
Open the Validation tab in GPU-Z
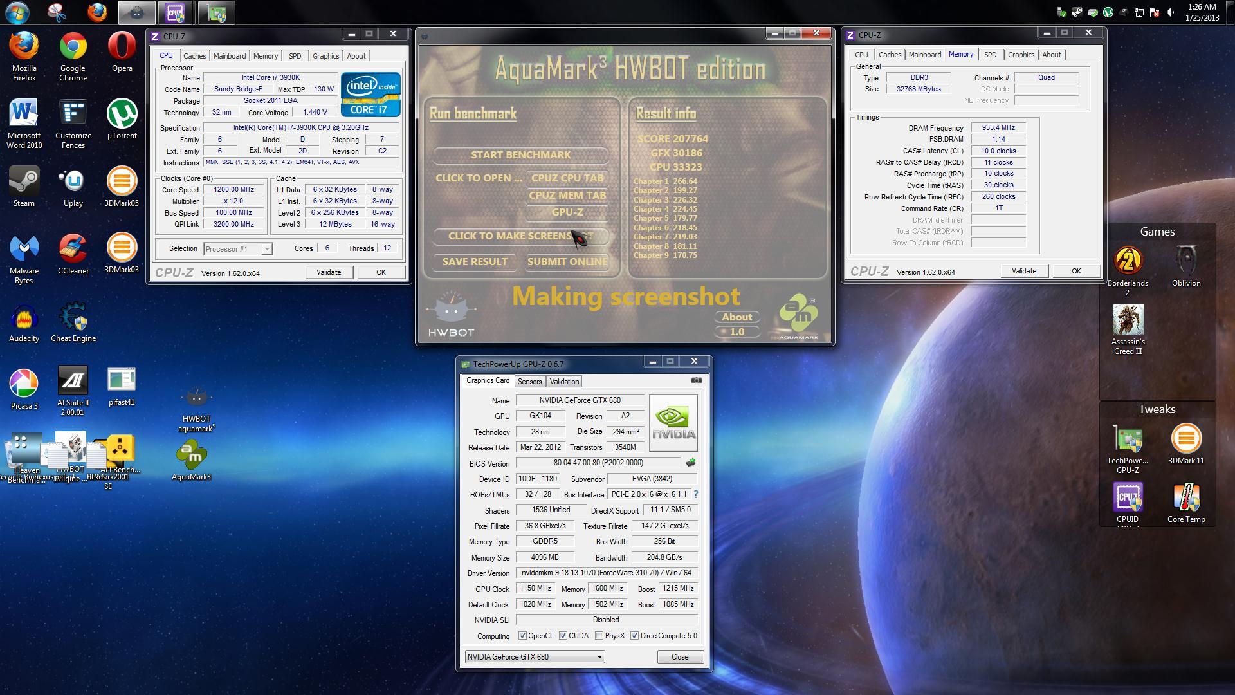click(564, 382)
